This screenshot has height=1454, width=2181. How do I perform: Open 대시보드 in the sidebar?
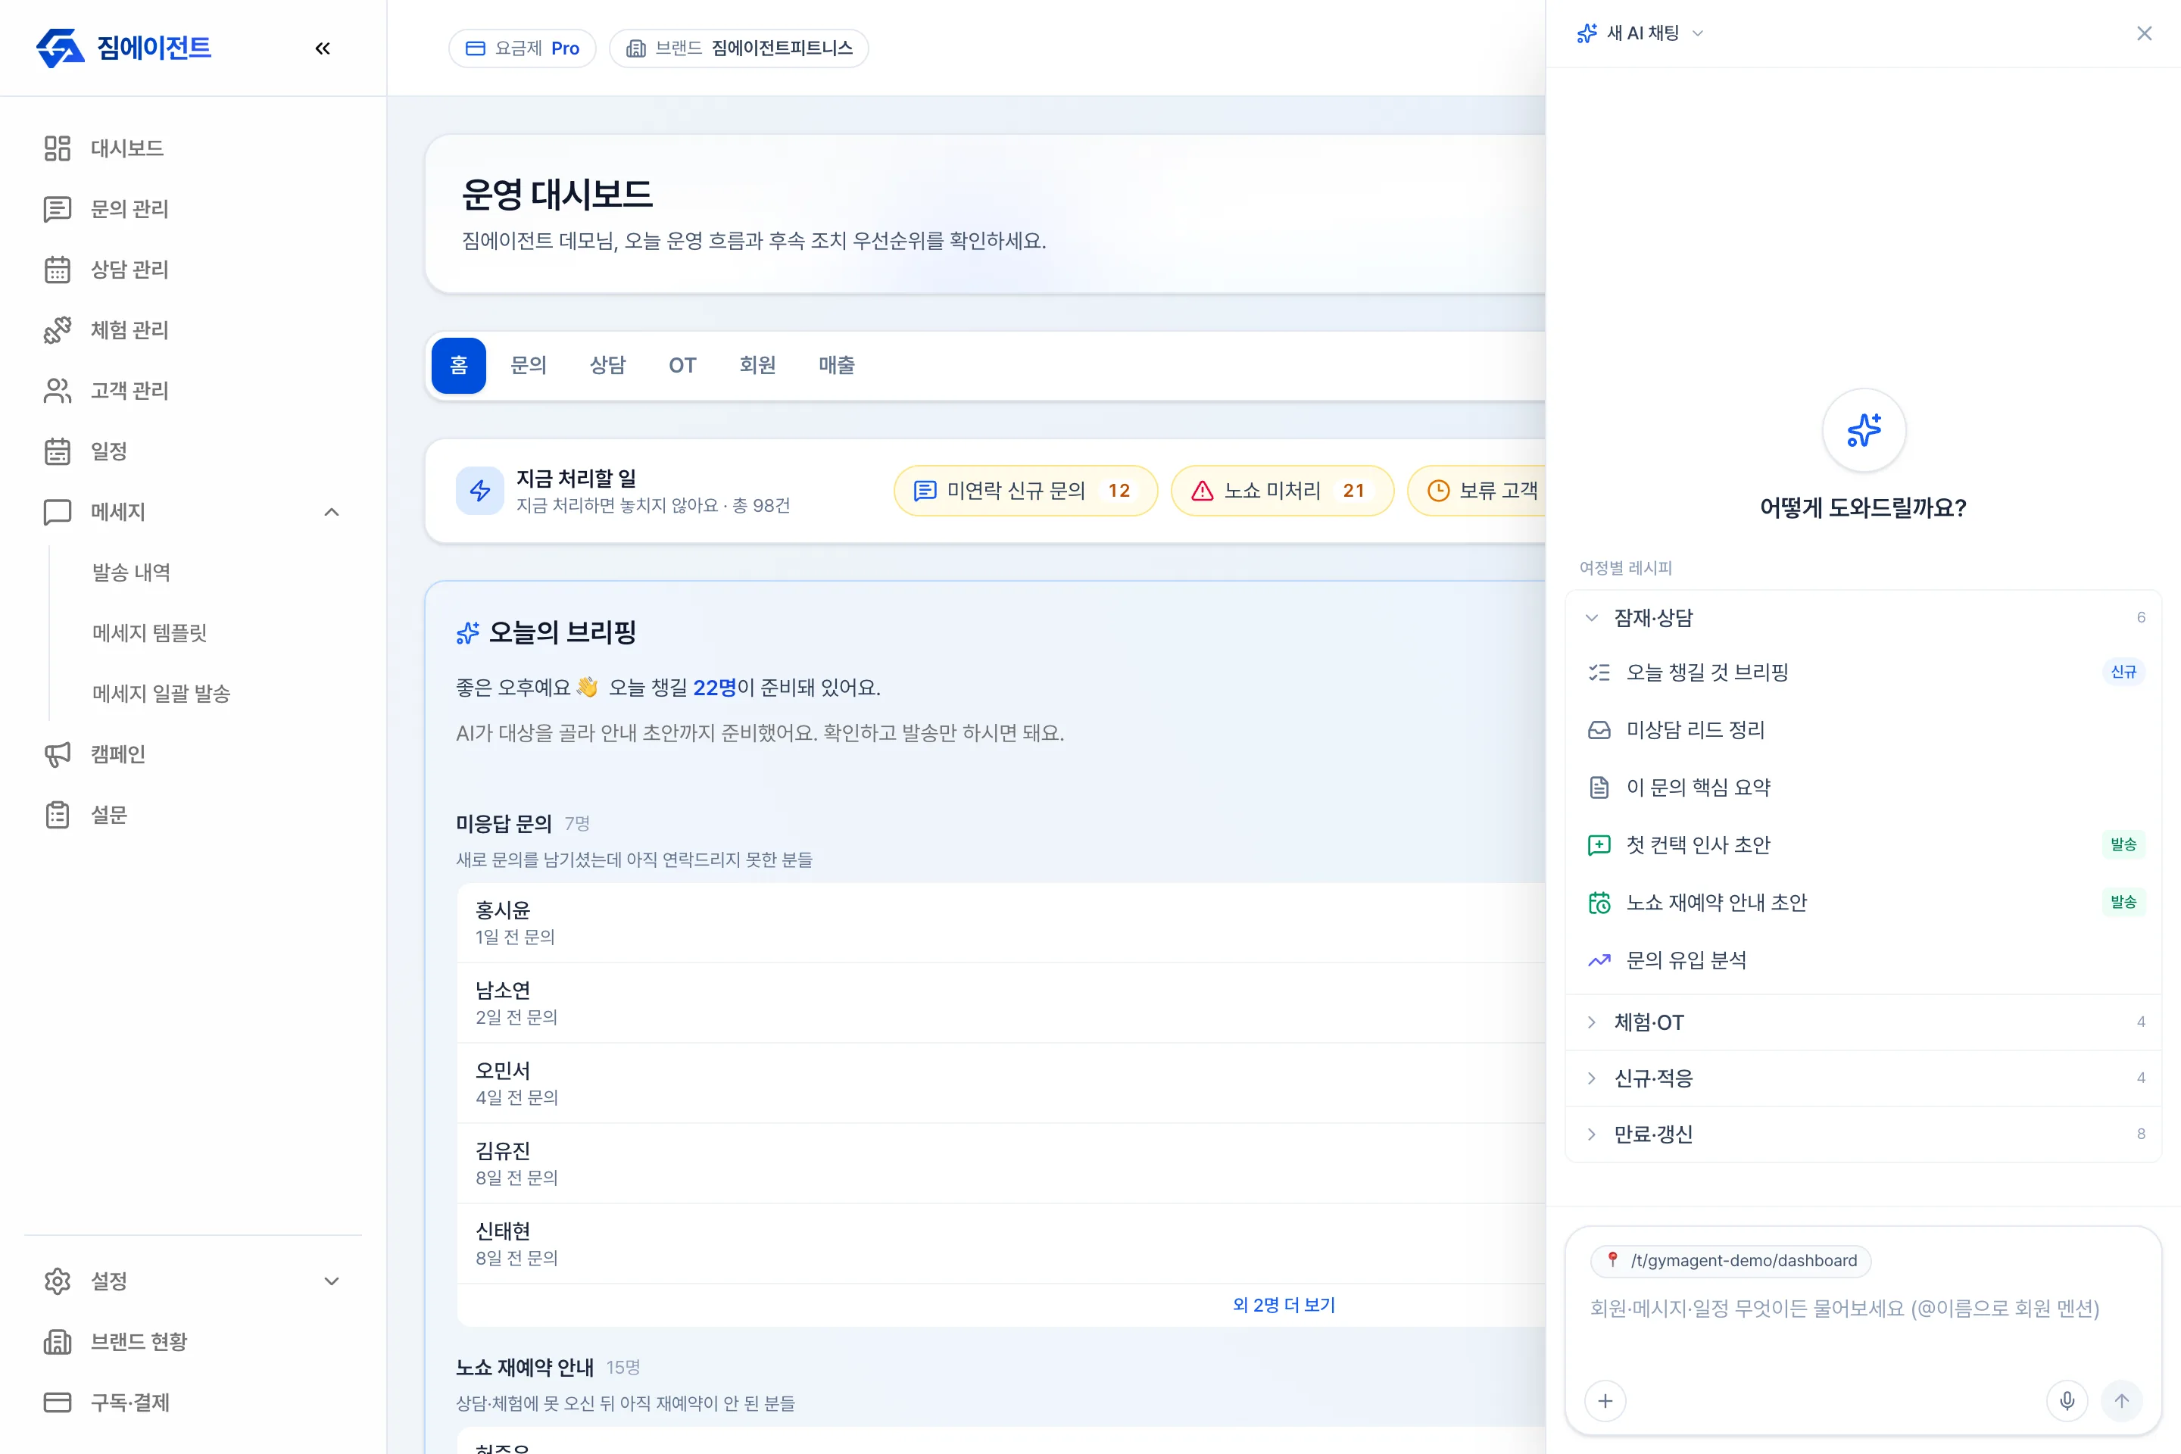193,148
